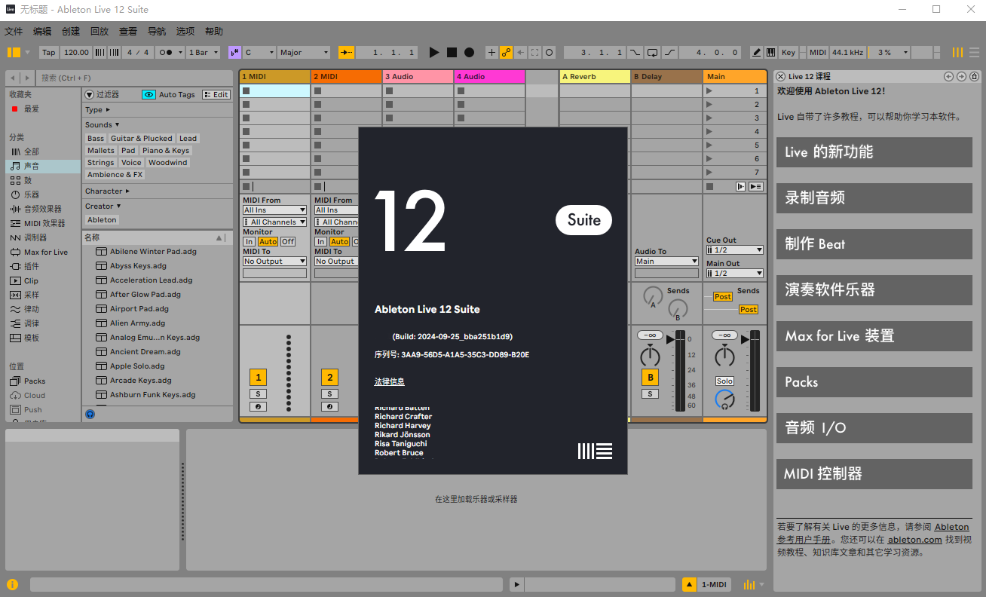Open the 帮助 Help menu
The width and height of the screenshot is (986, 597).
tap(214, 32)
